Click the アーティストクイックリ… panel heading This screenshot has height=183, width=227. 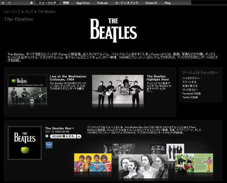(x=200, y=73)
